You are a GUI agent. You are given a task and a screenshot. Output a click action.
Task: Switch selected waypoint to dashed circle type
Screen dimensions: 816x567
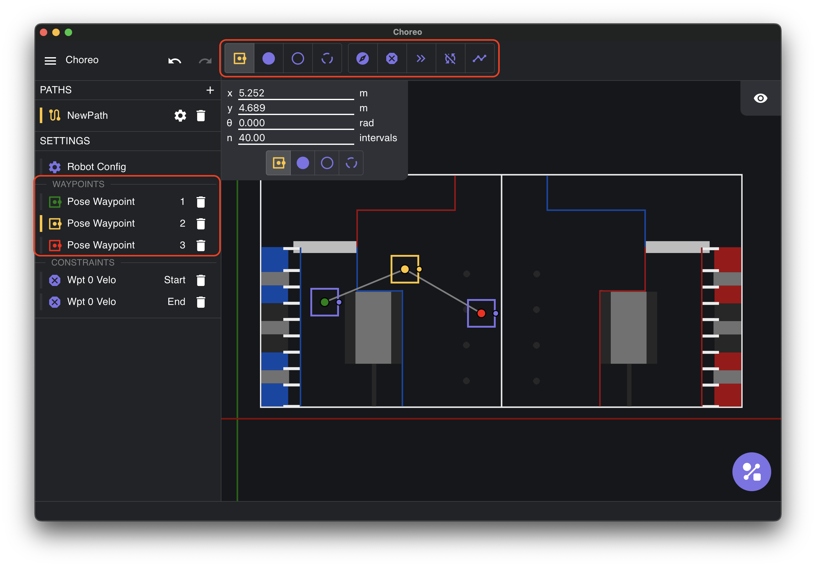[351, 163]
